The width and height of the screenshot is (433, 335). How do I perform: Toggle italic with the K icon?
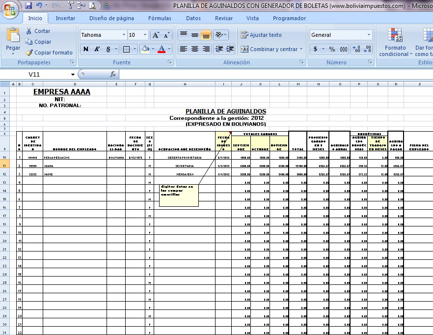point(96,49)
